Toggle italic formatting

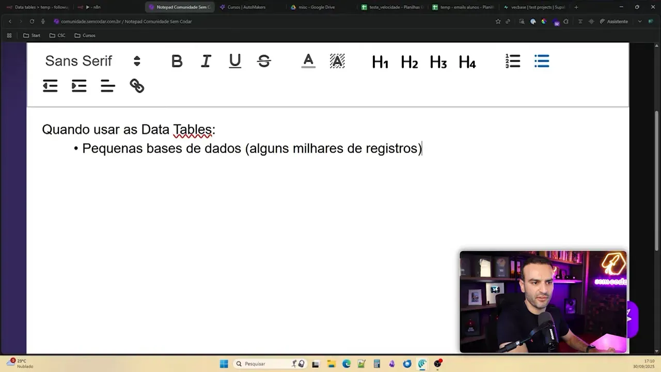pos(206,60)
